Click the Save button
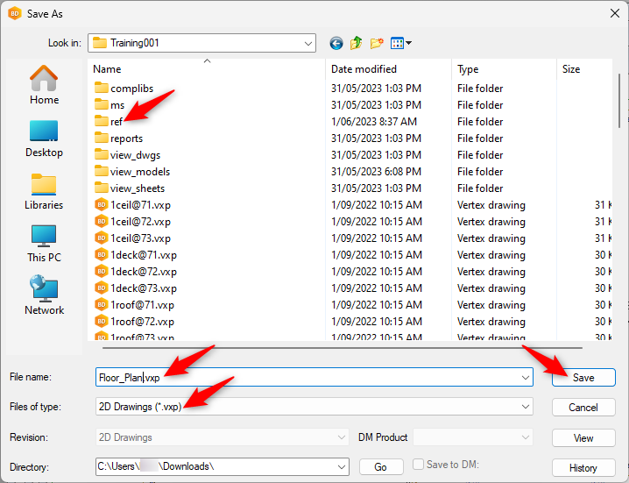 coord(583,378)
